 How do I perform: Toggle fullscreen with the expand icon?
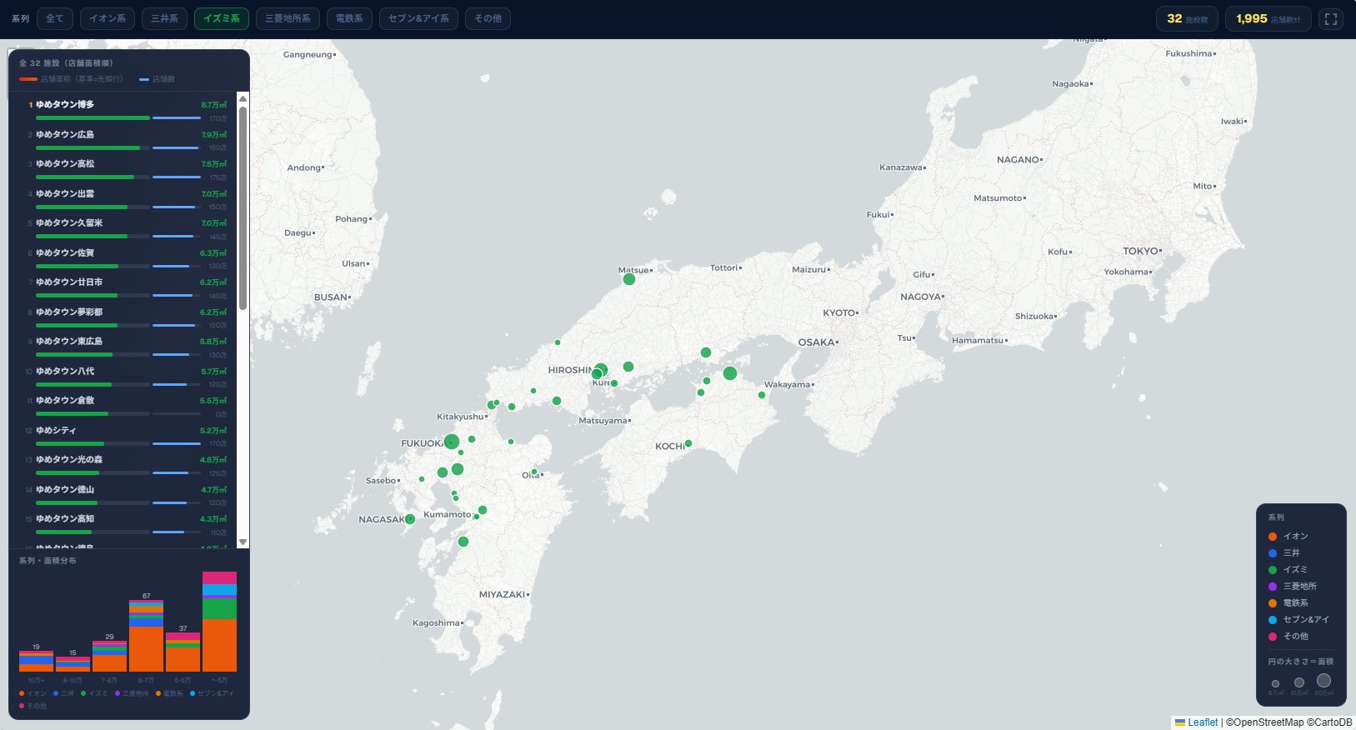(1331, 18)
